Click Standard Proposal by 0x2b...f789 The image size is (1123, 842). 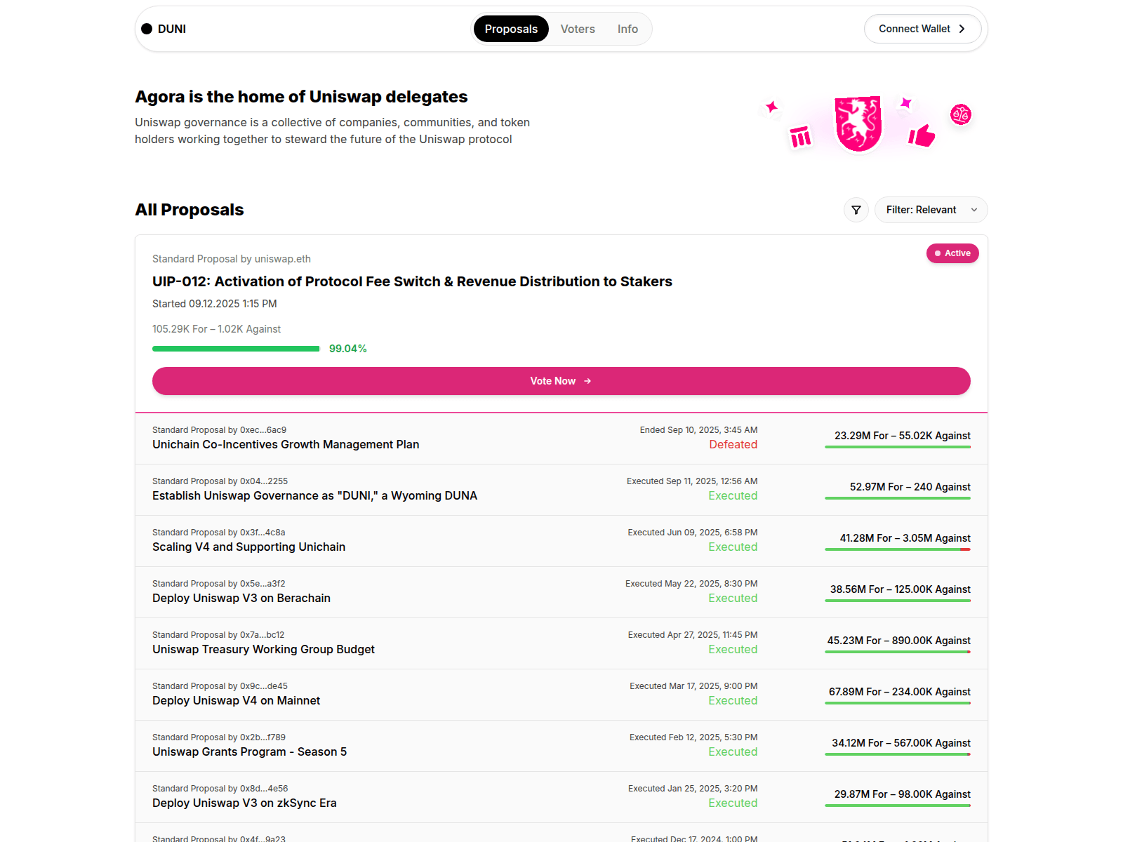coord(219,737)
